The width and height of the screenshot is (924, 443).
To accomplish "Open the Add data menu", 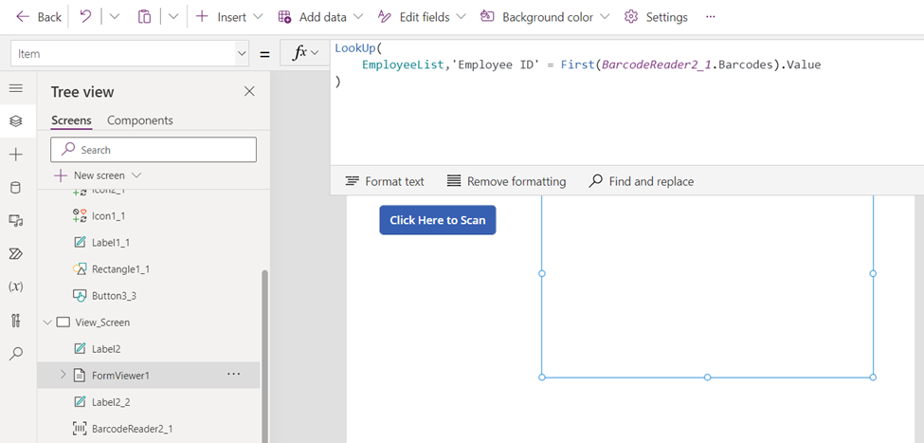I will click(320, 17).
